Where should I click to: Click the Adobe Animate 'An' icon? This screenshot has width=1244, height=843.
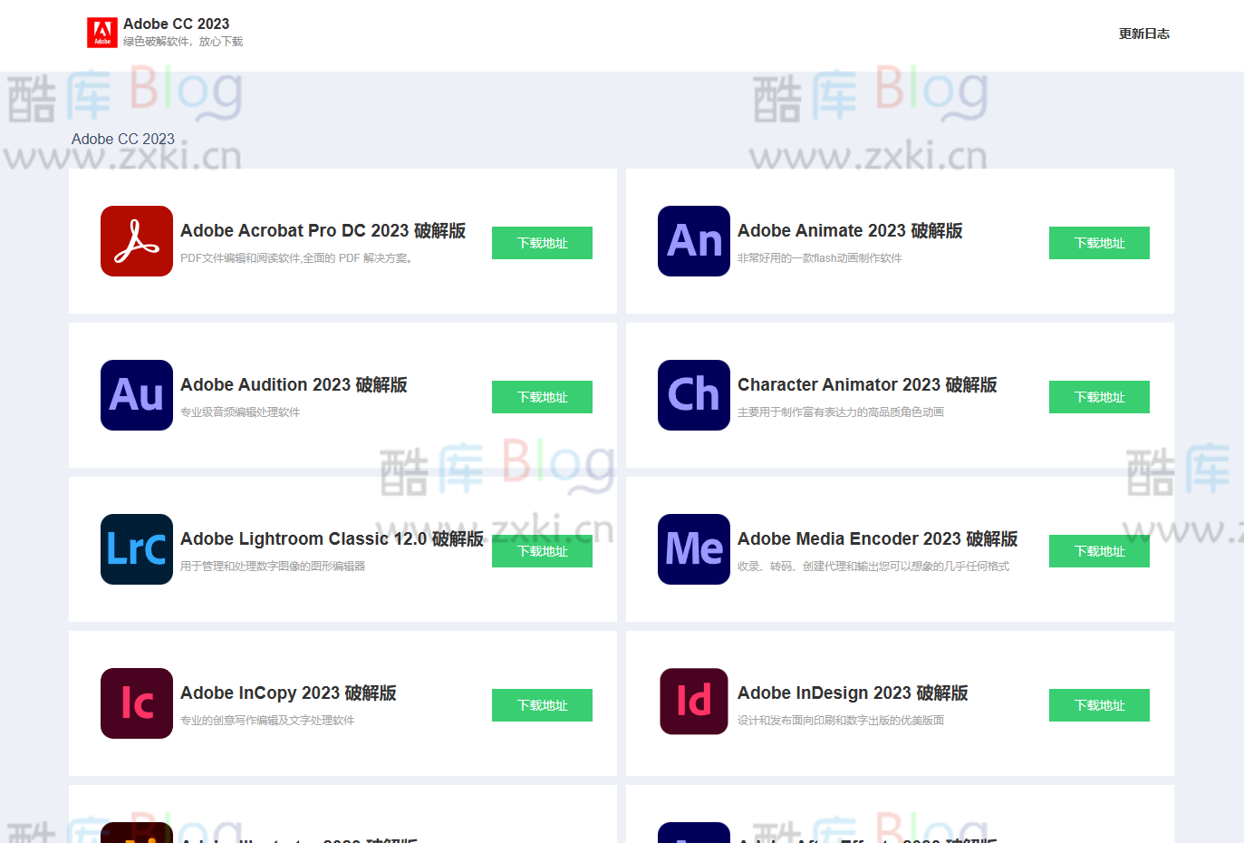point(693,241)
